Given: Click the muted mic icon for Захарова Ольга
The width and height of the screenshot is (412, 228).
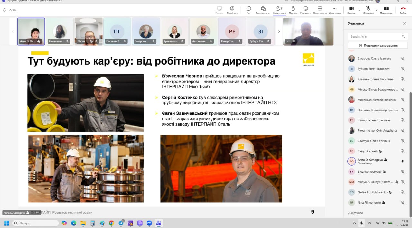Looking at the screenshot, I should click(x=403, y=58).
